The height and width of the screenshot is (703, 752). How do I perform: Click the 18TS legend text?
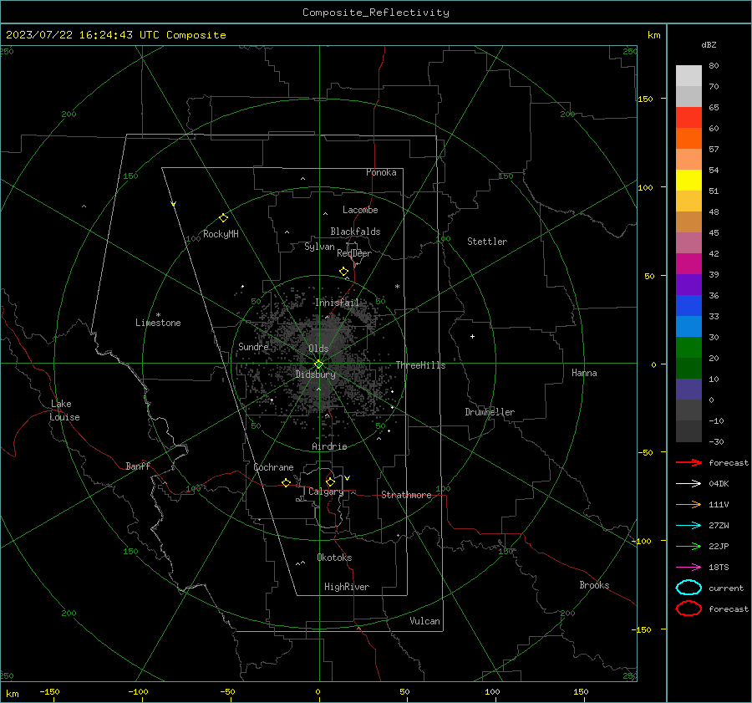719,568
